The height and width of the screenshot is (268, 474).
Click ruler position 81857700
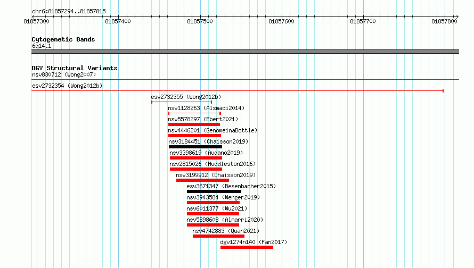363,21
